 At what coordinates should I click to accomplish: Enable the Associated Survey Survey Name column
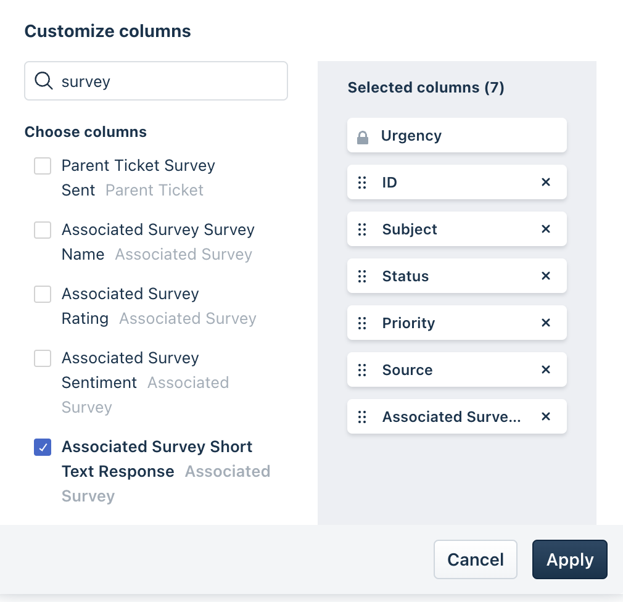tap(43, 230)
